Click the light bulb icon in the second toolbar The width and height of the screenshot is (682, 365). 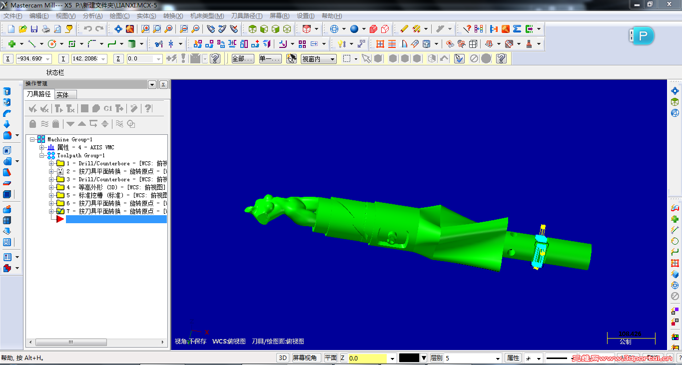[x=342, y=44]
